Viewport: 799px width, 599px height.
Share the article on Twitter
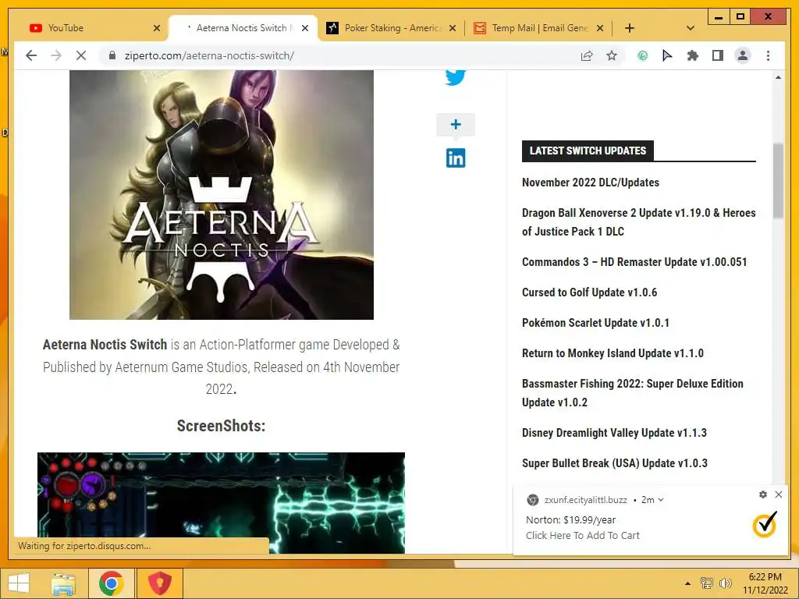(x=456, y=77)
